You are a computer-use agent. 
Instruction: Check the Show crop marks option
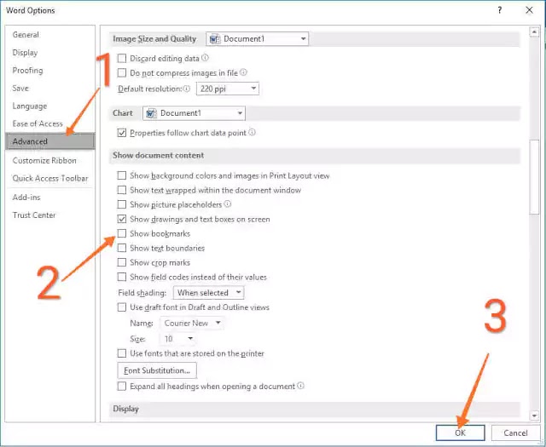[121, 262]
